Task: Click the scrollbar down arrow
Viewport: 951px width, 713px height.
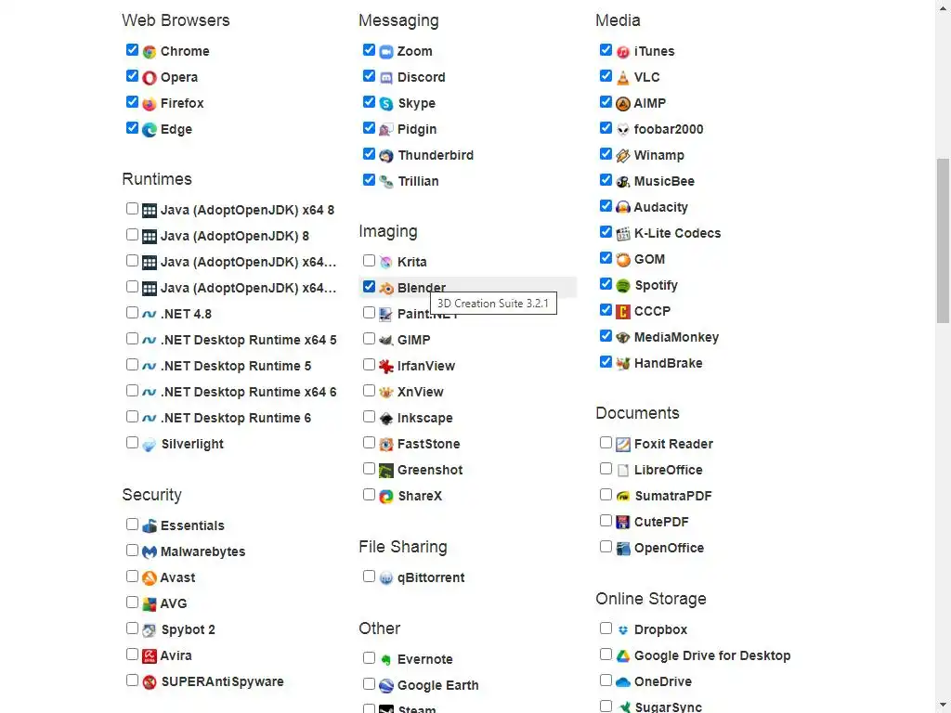Action: (x=943, y=707)
